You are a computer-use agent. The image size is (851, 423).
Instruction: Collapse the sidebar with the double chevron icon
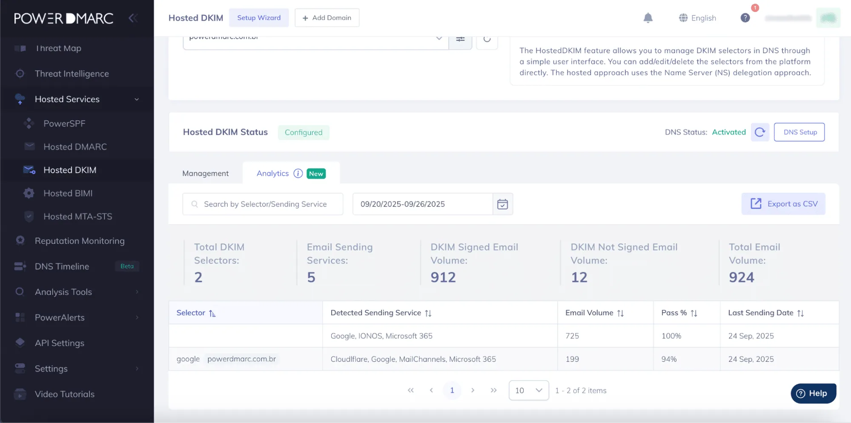point(133,18)
